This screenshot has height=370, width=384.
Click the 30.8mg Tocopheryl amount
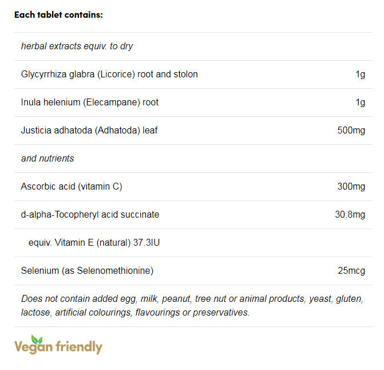click(349, 214)
